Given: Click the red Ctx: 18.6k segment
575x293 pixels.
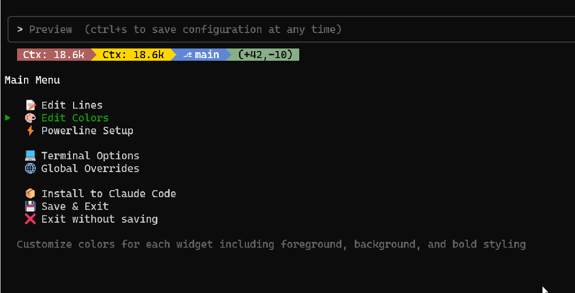Looking at the screenshot, I should pyautogui.click(x=53, y=54).
